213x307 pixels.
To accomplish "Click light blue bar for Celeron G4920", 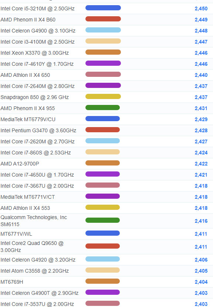I will (102, 259).
